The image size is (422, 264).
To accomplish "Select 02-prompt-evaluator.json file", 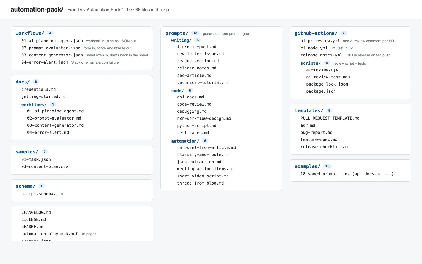I will 51,48.
